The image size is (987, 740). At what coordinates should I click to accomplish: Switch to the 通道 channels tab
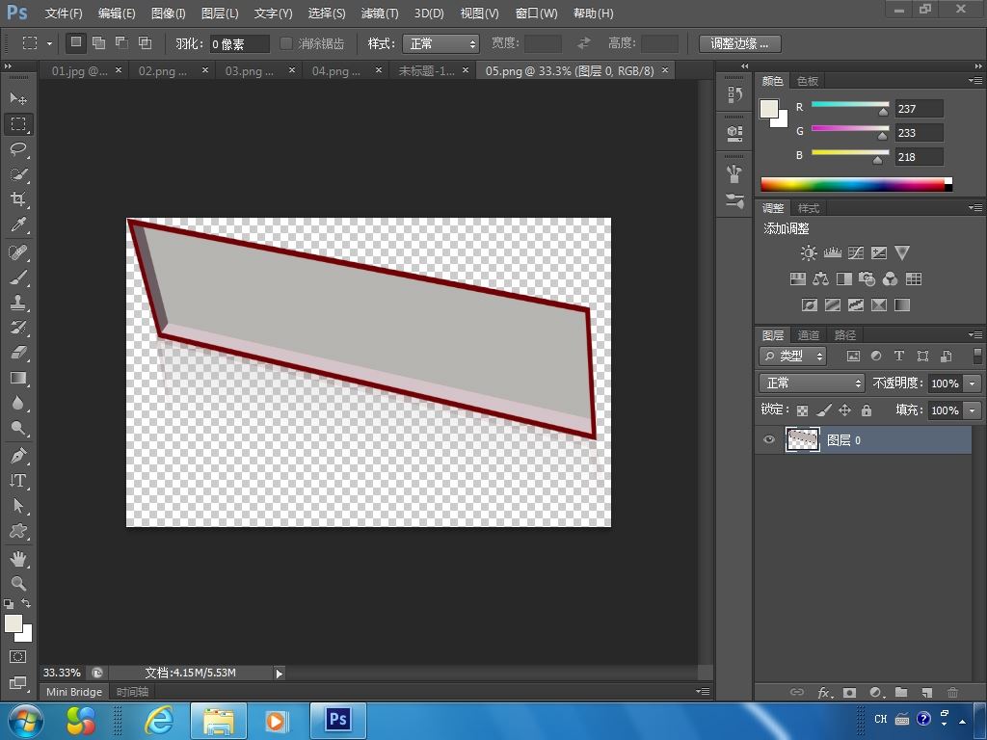point(809,335)
